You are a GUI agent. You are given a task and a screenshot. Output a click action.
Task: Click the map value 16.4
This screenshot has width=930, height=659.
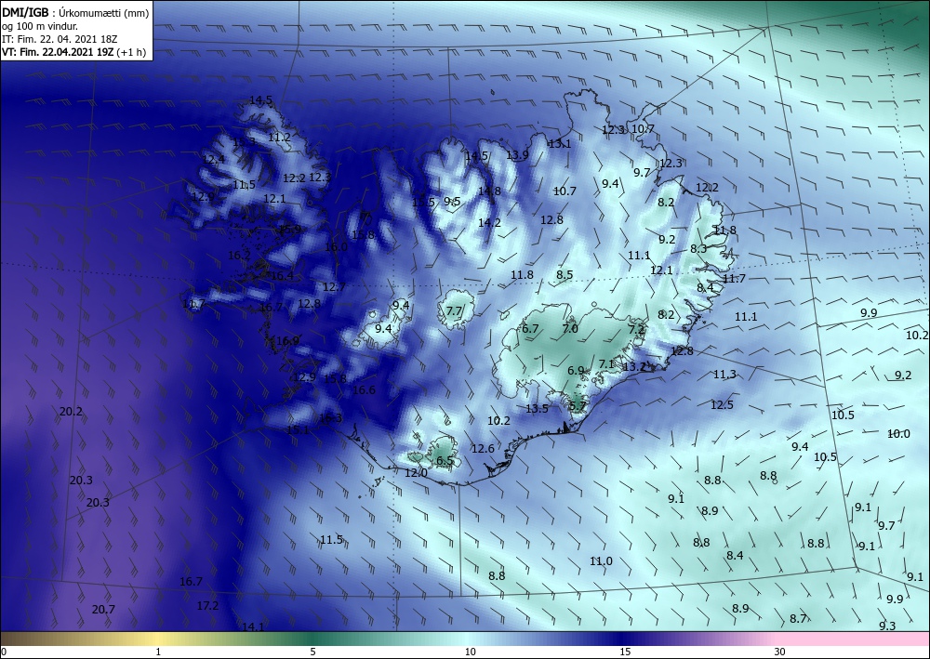(x=282, y=275)
